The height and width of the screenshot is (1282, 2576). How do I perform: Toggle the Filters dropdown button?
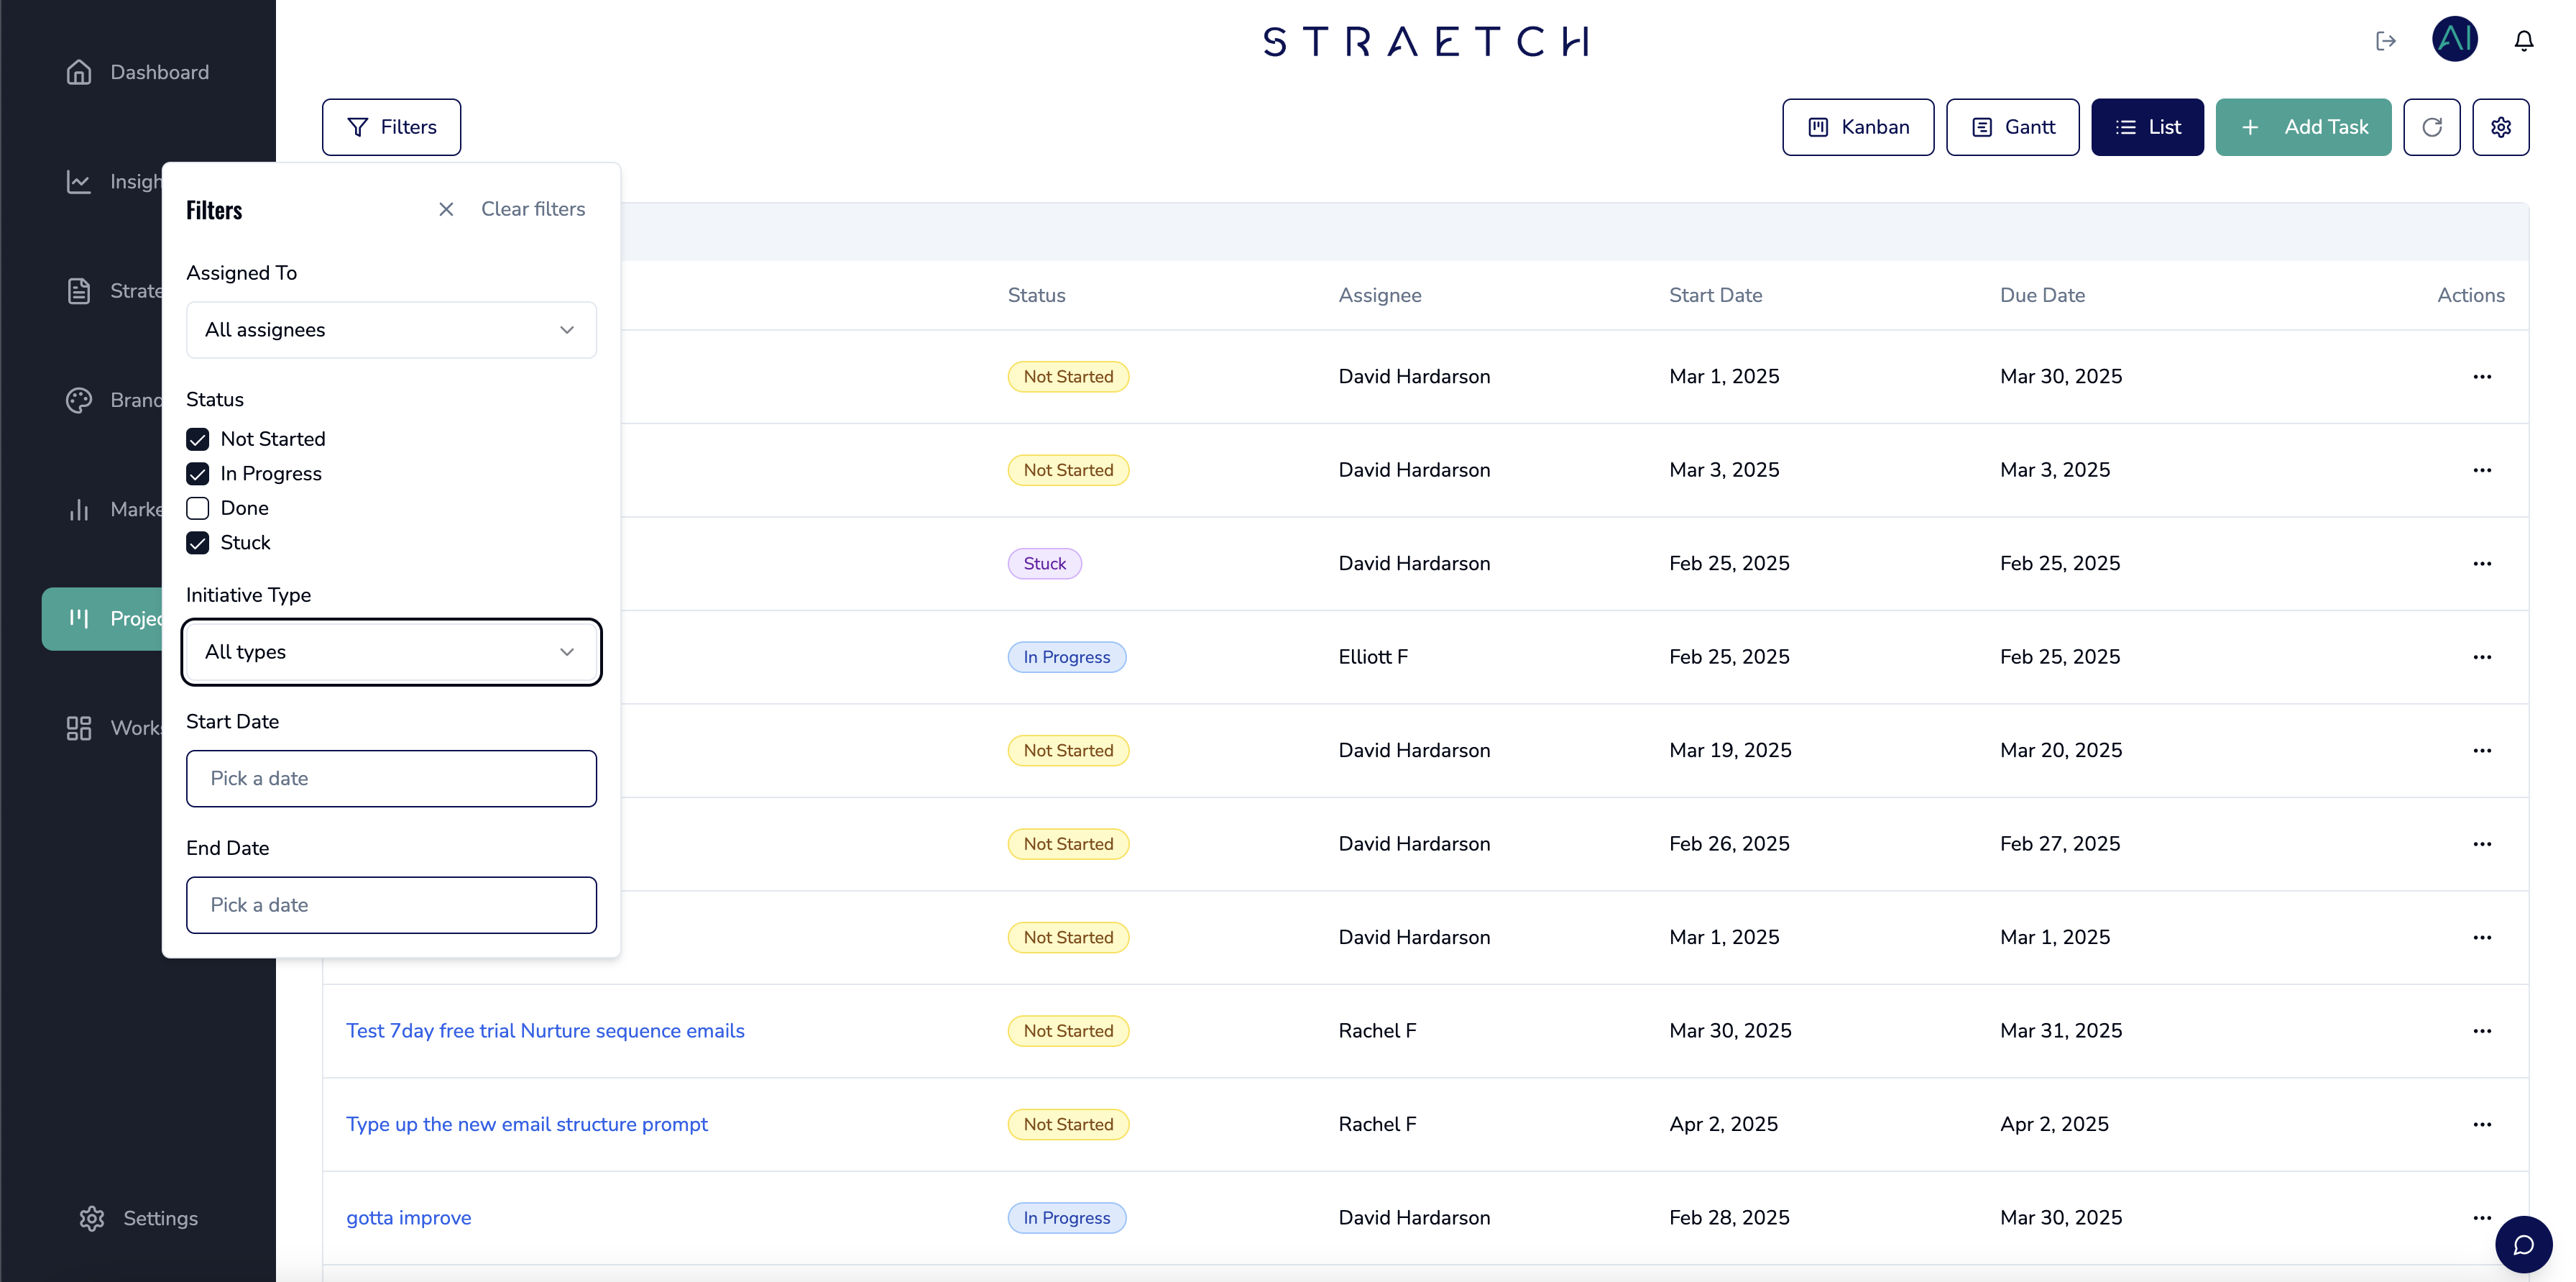coord(391,127)
